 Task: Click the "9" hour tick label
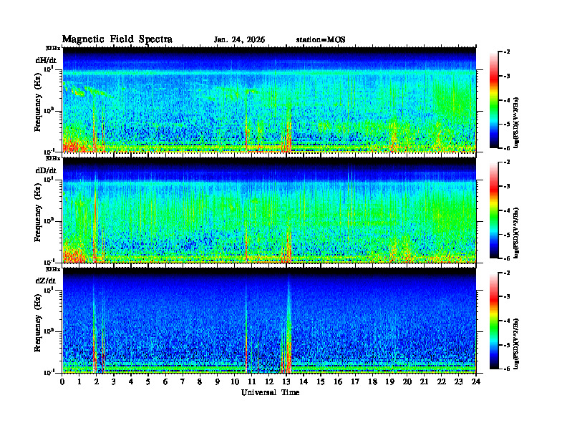click(x=218, y=381)
